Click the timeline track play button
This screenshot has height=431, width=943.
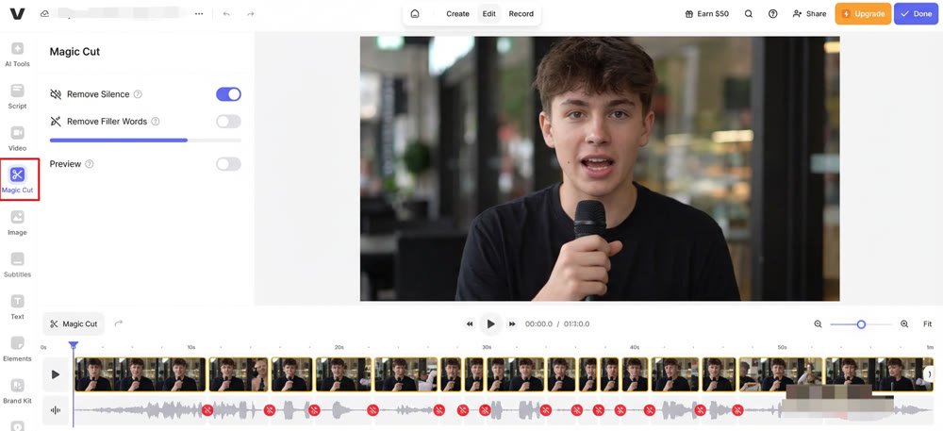[56, 374]
